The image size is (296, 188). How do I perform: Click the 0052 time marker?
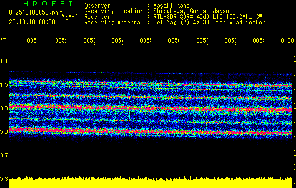[61, 40]
